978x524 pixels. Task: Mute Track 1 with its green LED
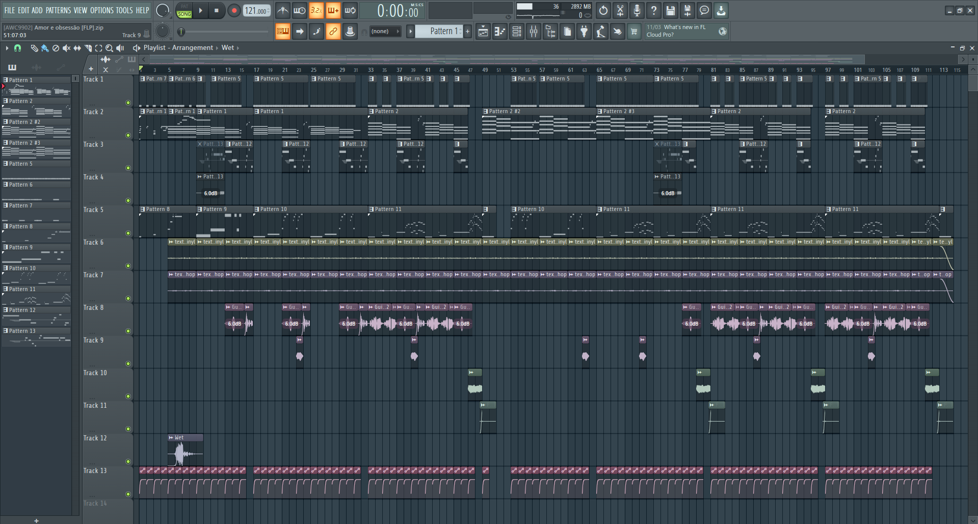[x=128, y=103]
